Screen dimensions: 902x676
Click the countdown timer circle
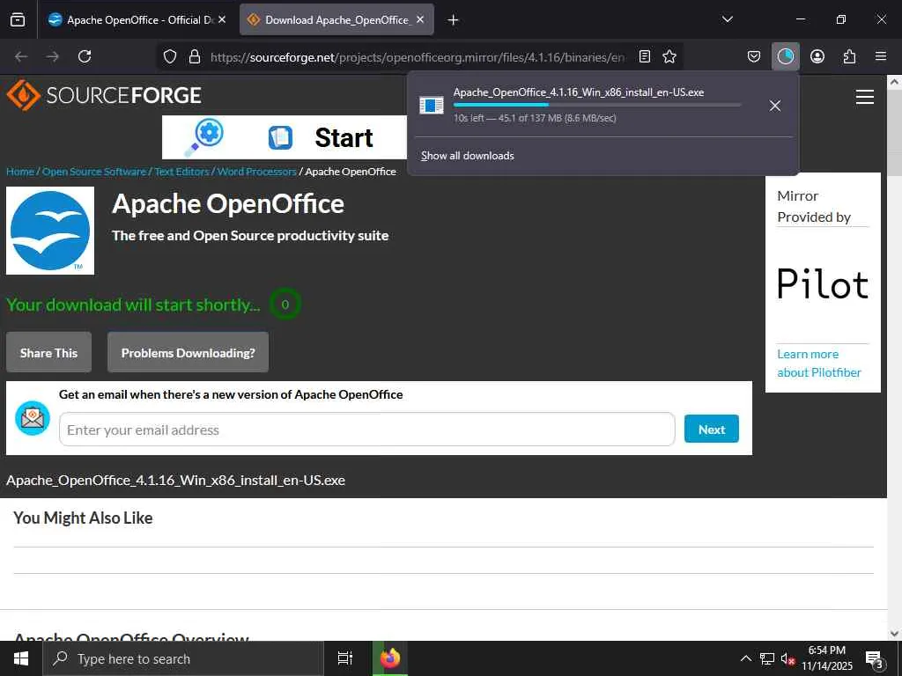coord(285,304)
